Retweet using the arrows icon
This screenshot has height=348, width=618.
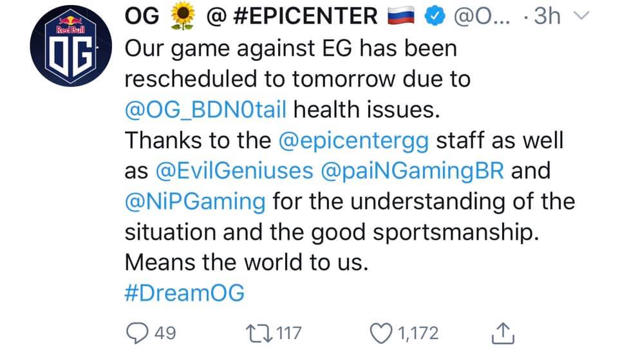pyautogui.click(x=259, y=333)
